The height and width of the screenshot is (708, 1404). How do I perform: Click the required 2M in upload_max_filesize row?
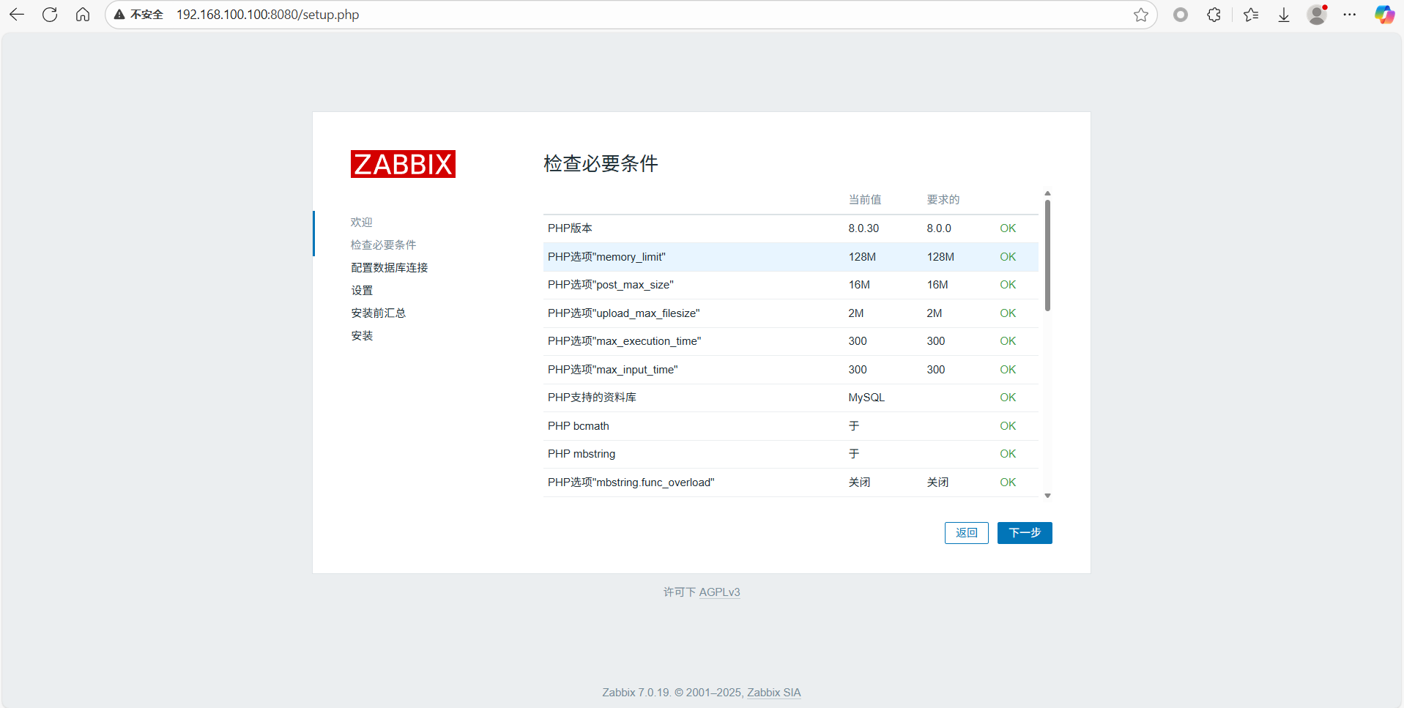(x=935, y=313)
